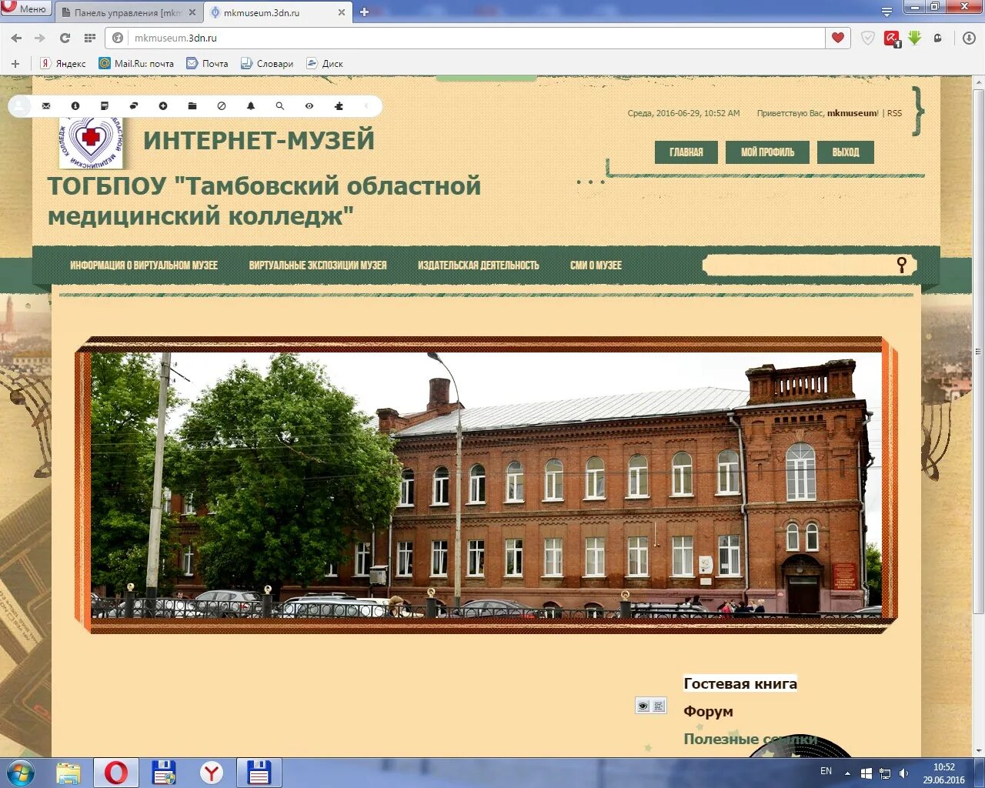
Task: Open the Mail.Ru: почта bookmark
Action: tap(136, 63)
